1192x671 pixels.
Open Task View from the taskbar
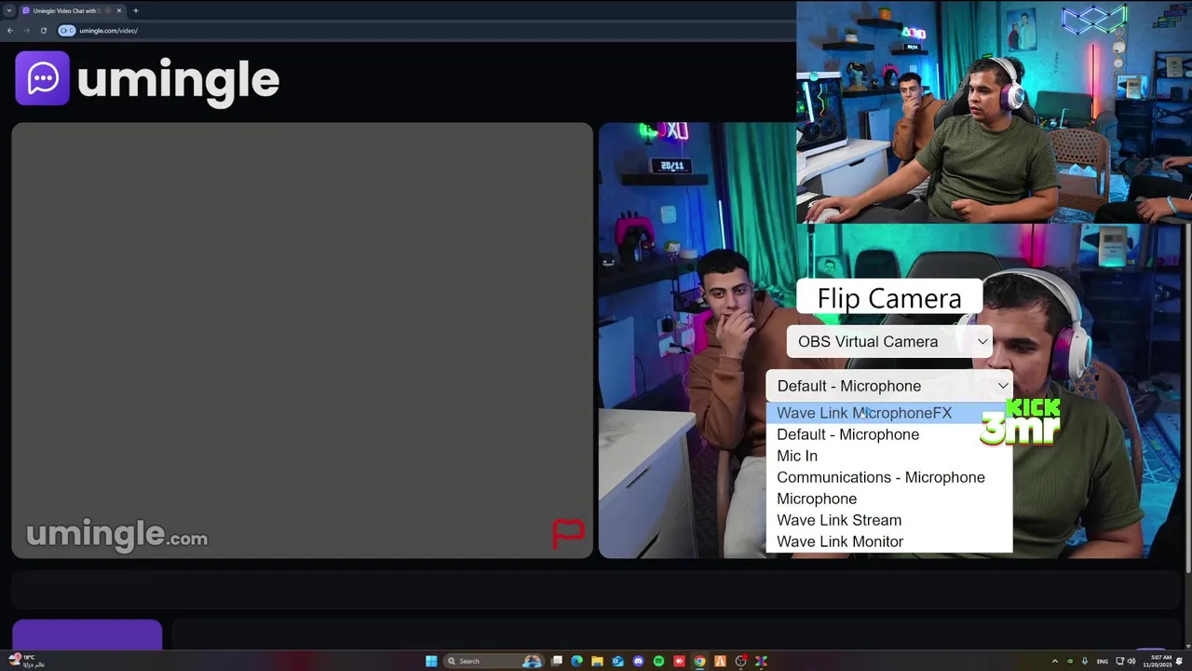tap(557, 662)
